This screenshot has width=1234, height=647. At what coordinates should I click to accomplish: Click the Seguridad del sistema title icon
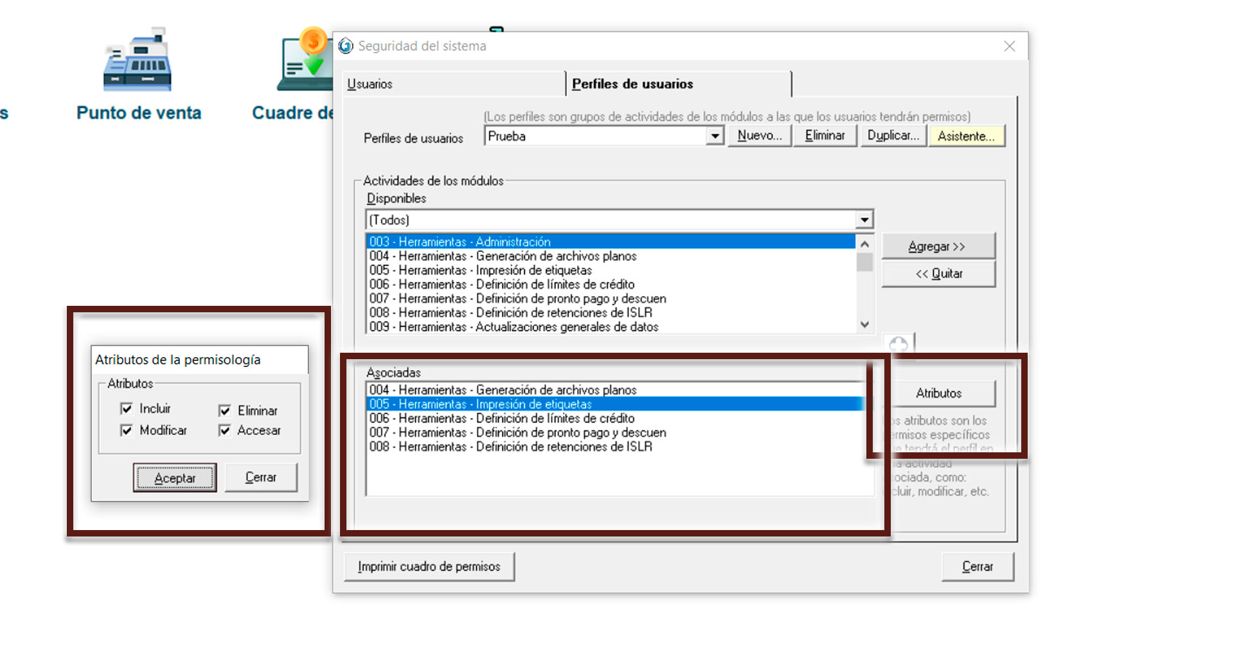(346, 46)
